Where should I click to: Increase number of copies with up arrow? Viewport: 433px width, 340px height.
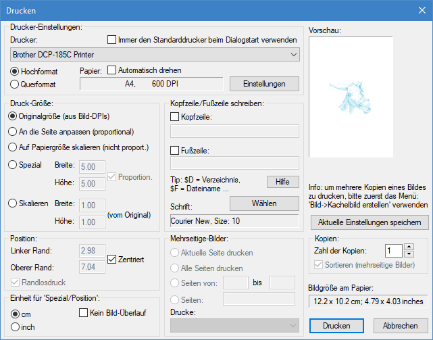409,247
